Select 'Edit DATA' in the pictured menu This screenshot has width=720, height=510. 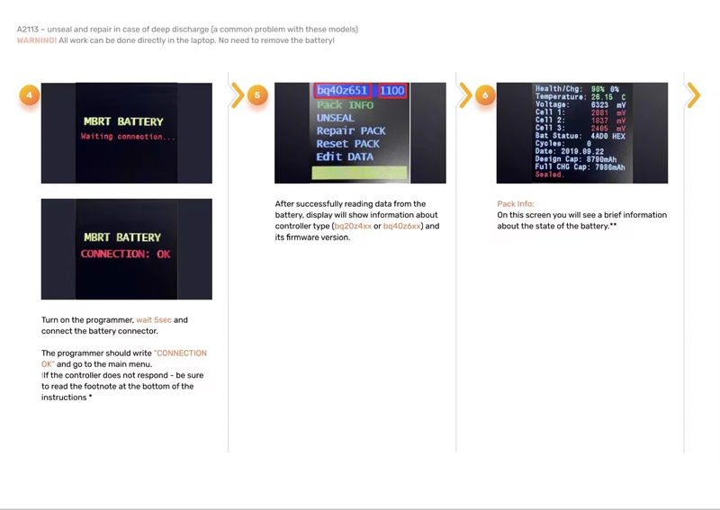(345, 157)
